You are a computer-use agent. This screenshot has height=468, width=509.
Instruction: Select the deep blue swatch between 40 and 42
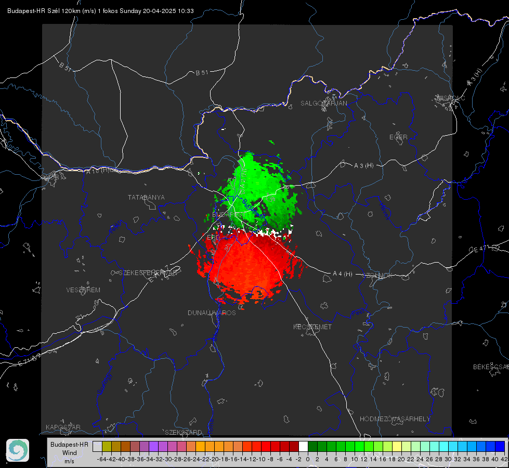point(500,446)
